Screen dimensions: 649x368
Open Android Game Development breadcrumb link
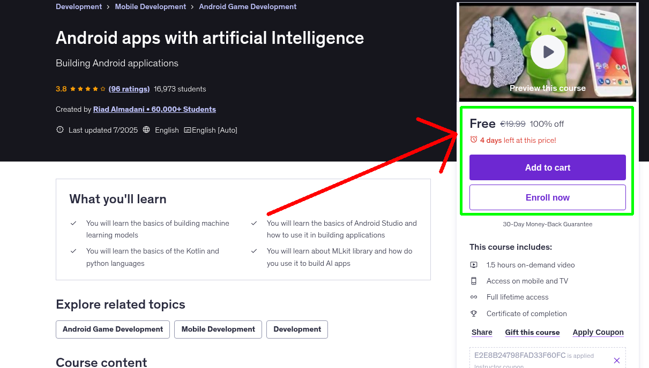click(x=248, y=7)
